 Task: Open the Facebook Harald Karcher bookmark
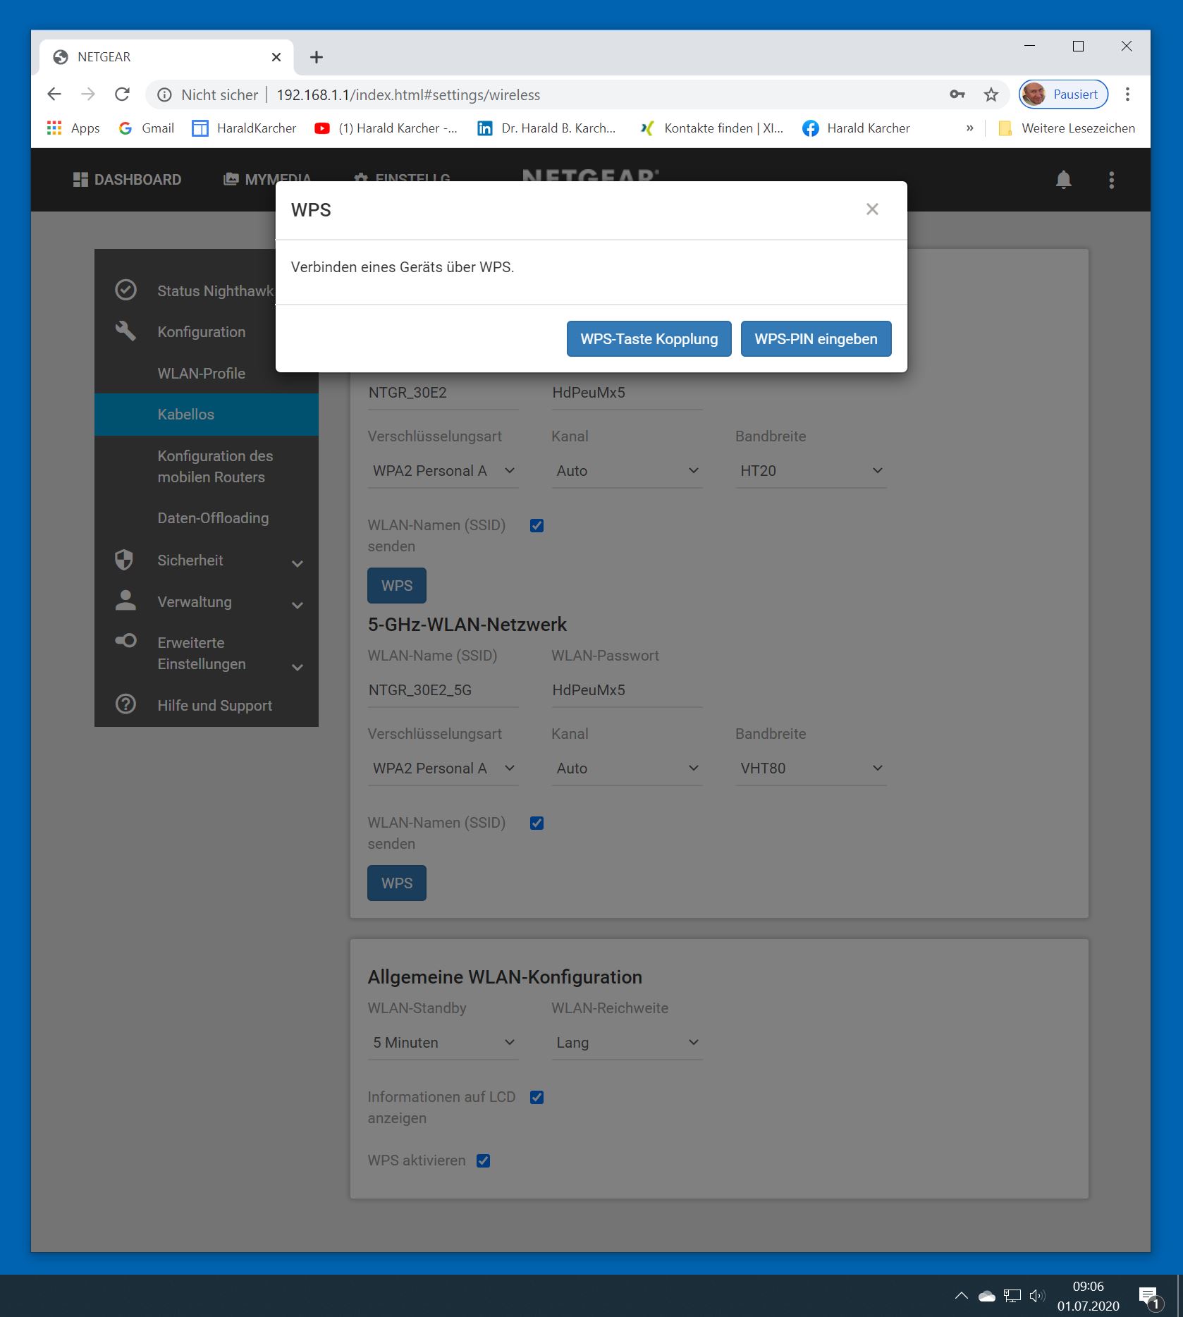pos(856,128)
